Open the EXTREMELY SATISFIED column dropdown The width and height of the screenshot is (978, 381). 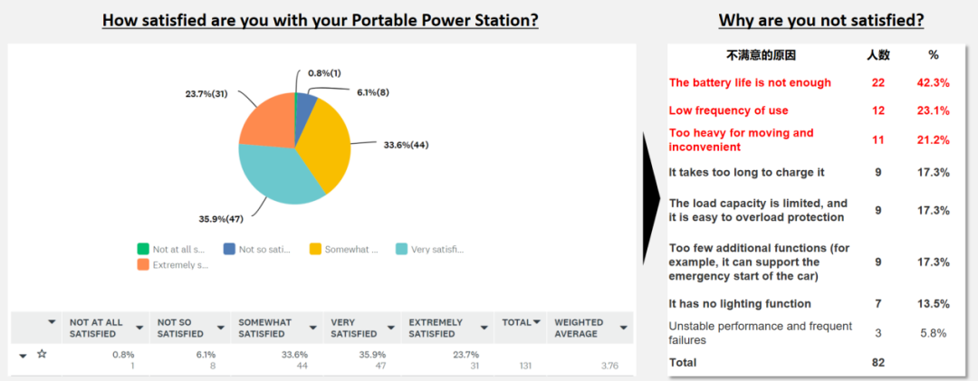pos(482,328)
